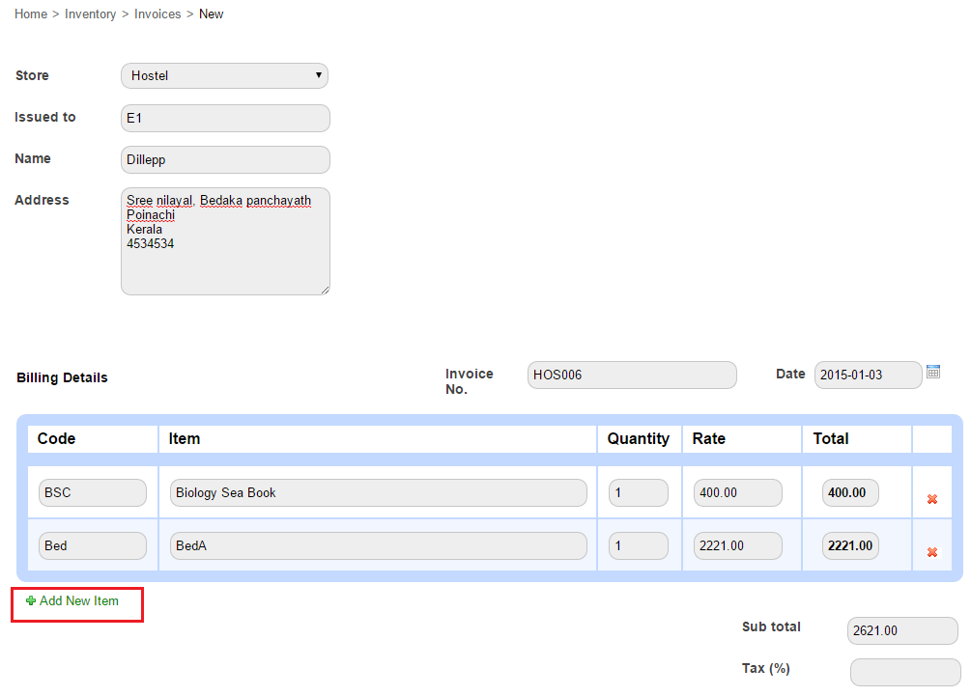Edit the Biology Sea Book item field
The height and width of the screenshot is (696, 971).
(x=378, y=492)
